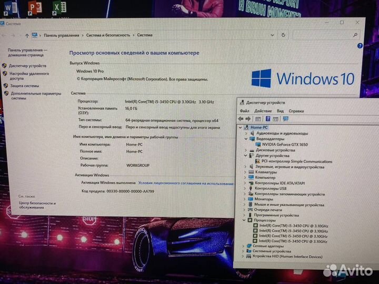Click the shield icon beside Диспетчер устройств link
379x284 pixels.
pos(4,65)
